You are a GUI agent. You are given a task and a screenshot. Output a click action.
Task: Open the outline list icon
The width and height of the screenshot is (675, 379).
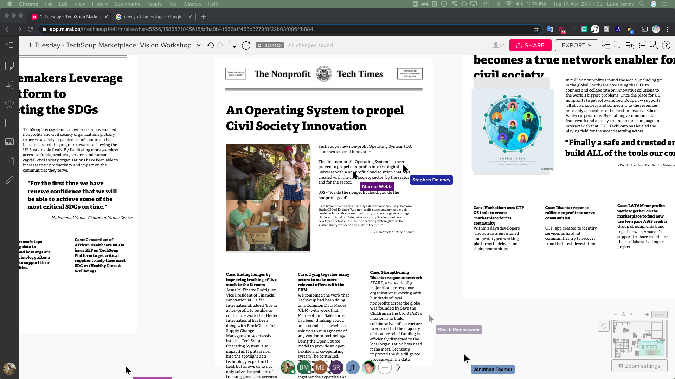[642, 45]
